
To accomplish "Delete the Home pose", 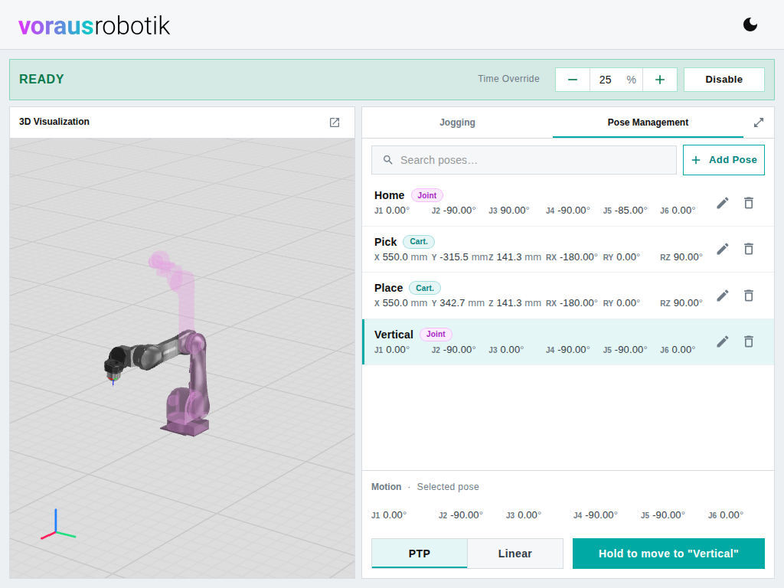I will tap(749, 203).
